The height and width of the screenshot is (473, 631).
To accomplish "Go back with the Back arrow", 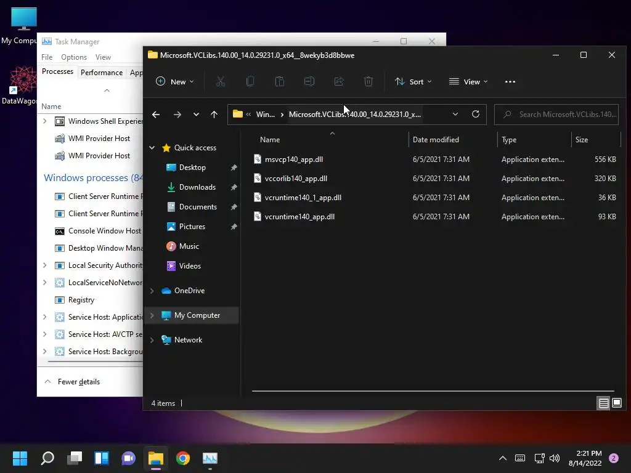I will coord(156,115).
